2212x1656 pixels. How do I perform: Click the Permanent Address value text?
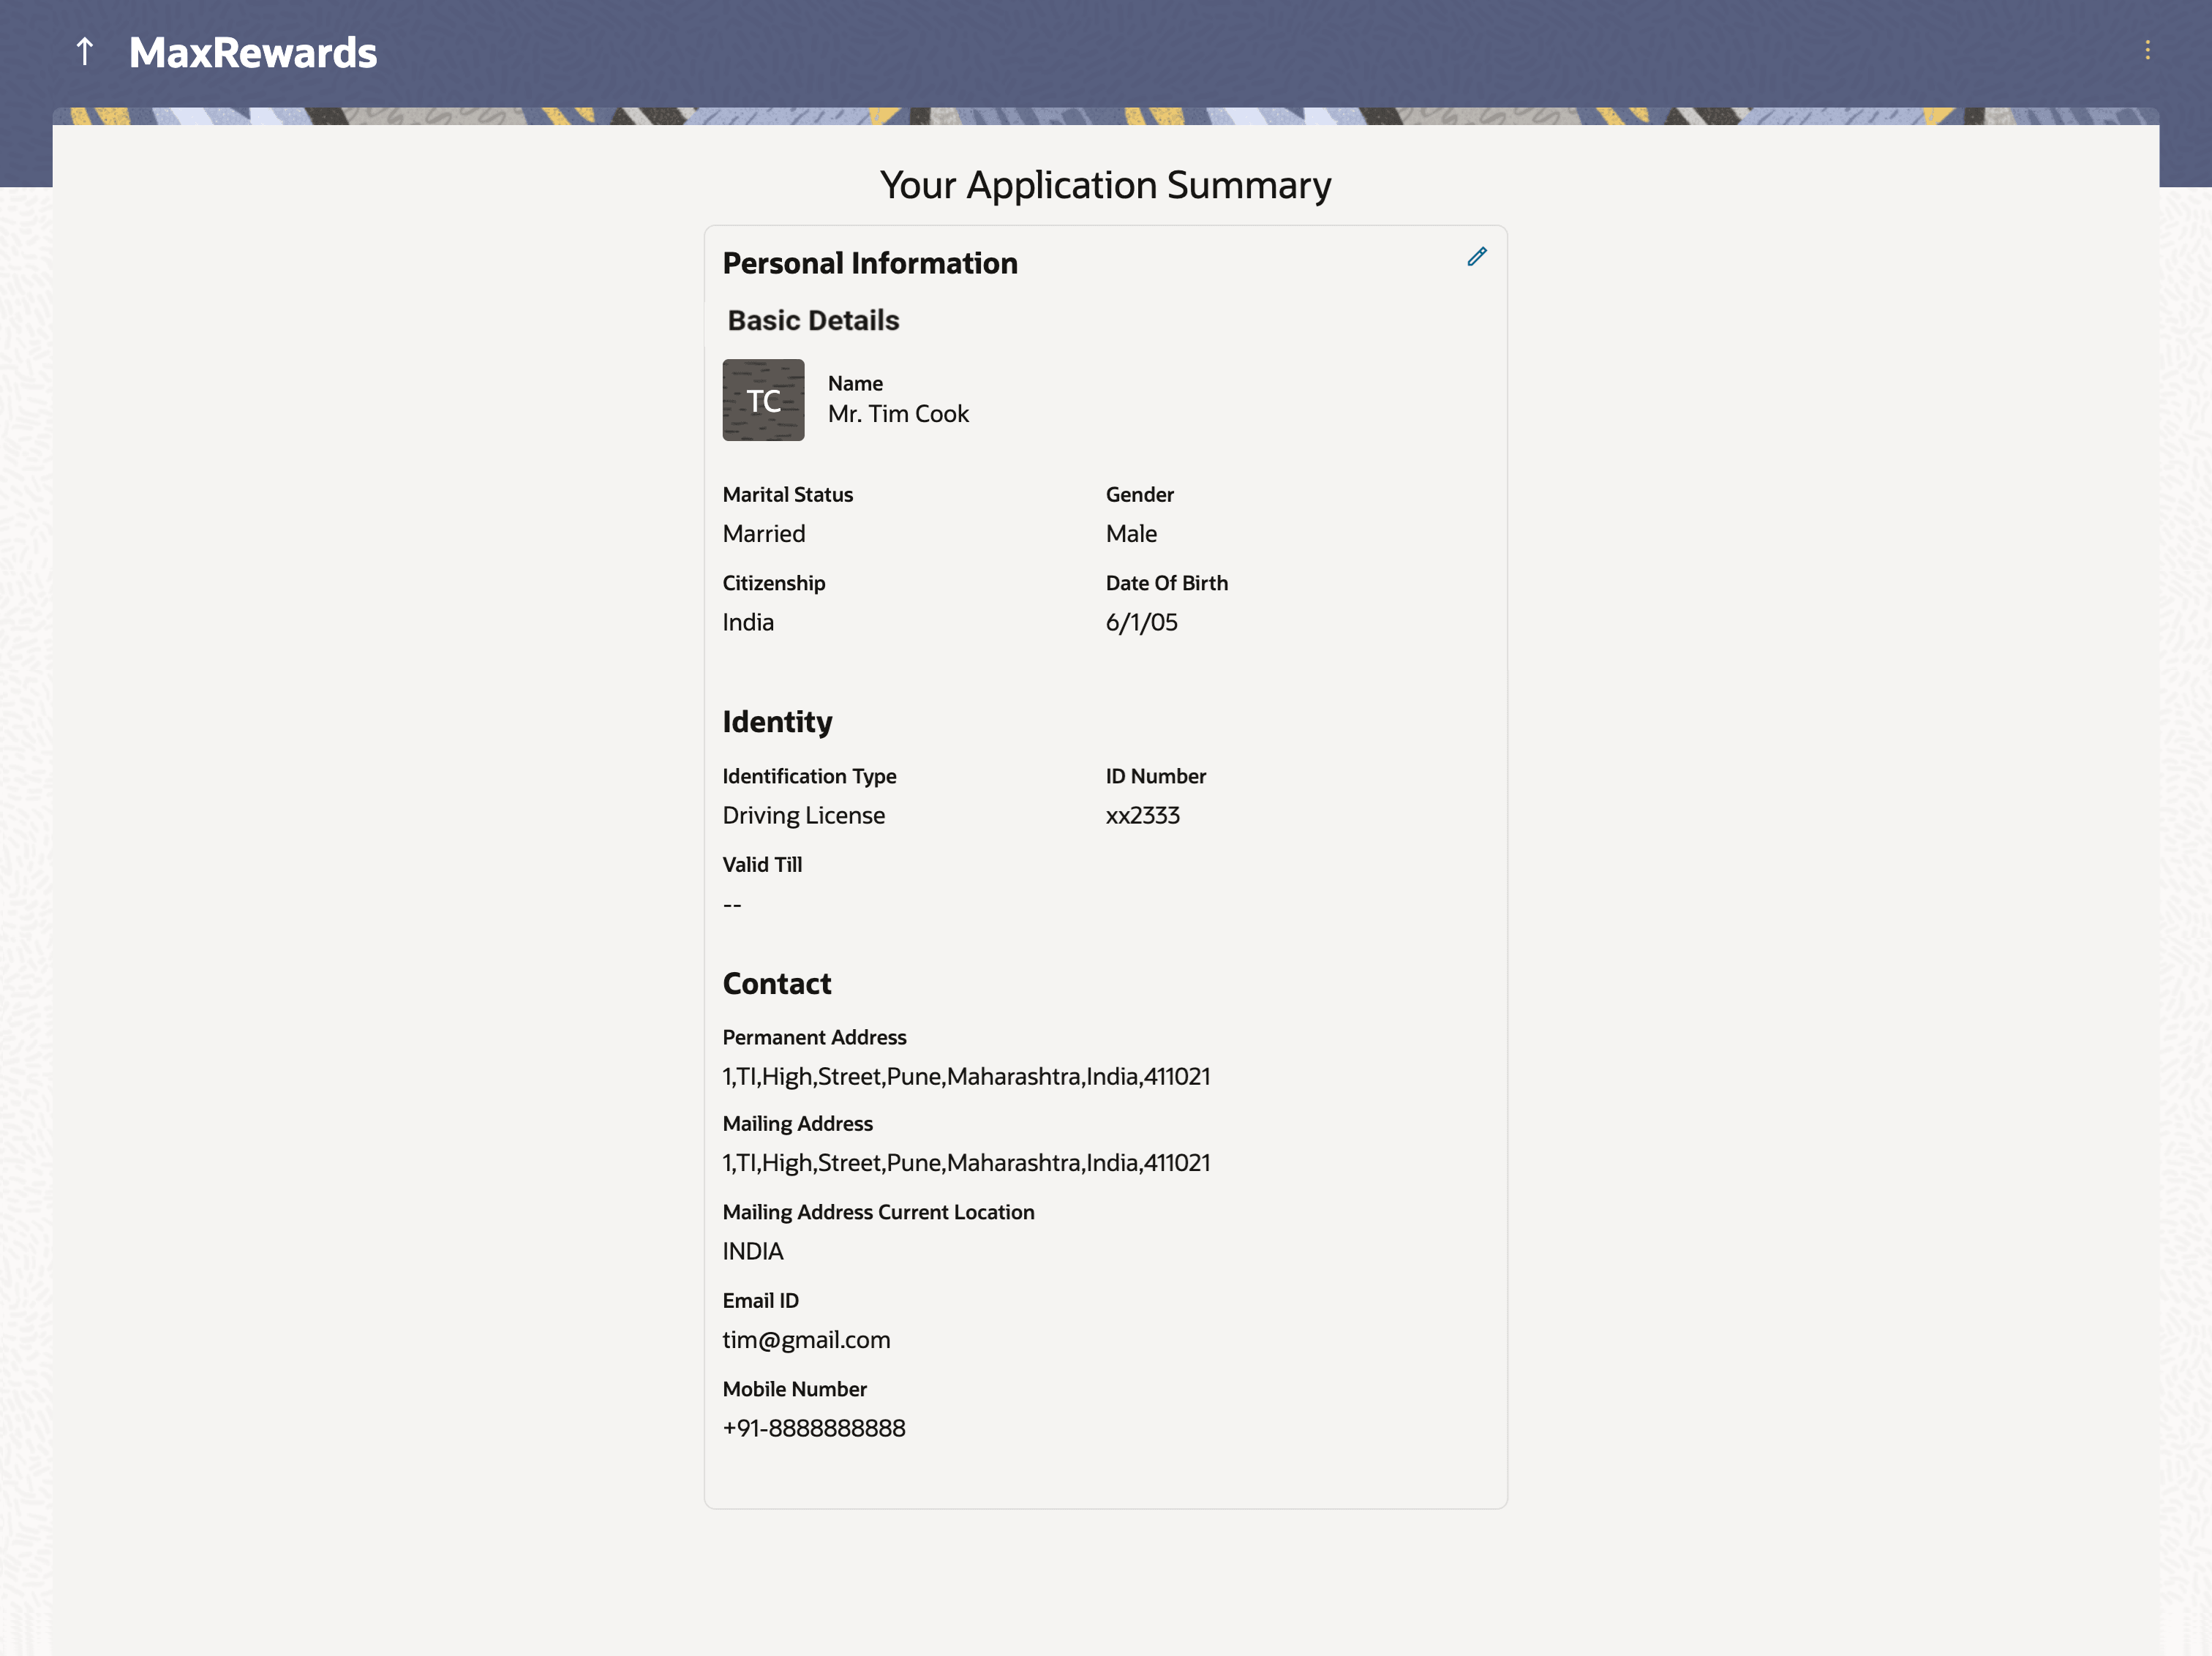pos(965,1077)
